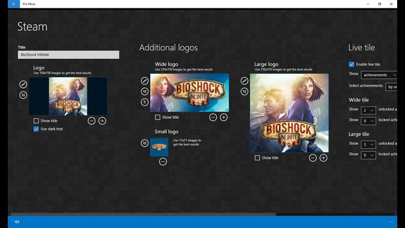Click the pin icon in the bottom bar
The image size is (405, 228).
(x=17, y=222)
